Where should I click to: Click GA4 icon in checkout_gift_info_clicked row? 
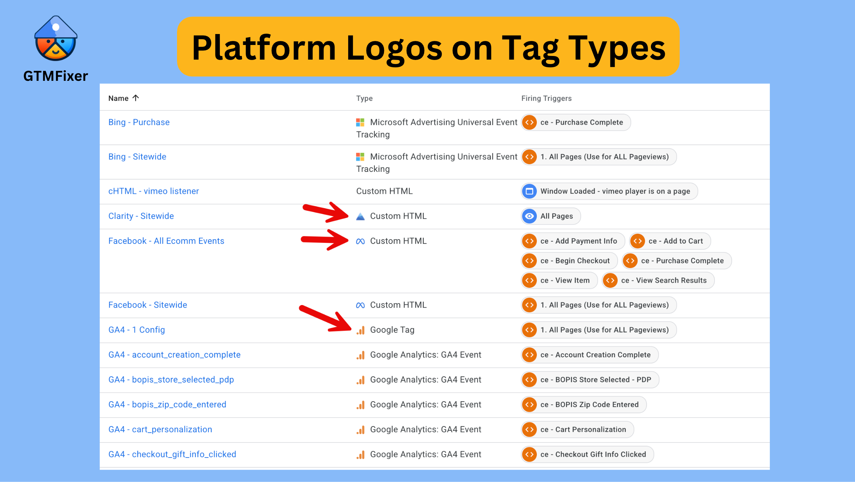361,455
